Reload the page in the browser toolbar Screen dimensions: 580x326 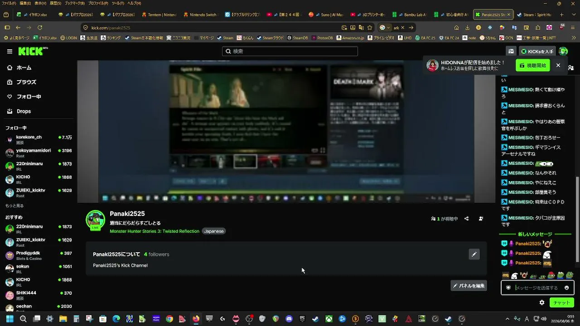coord(40,28)
